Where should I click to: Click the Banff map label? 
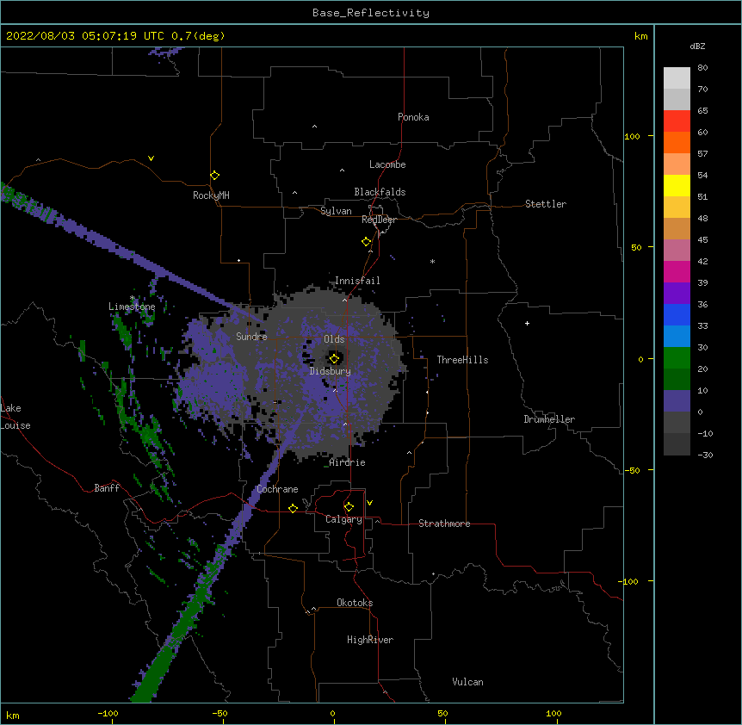tap(107, 488)
